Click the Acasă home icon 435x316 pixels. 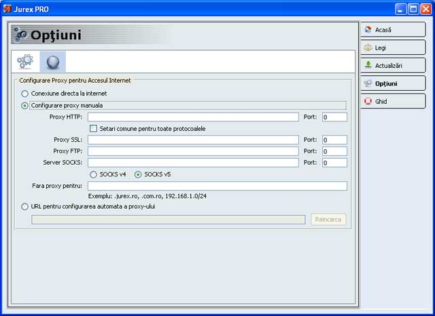368,29
